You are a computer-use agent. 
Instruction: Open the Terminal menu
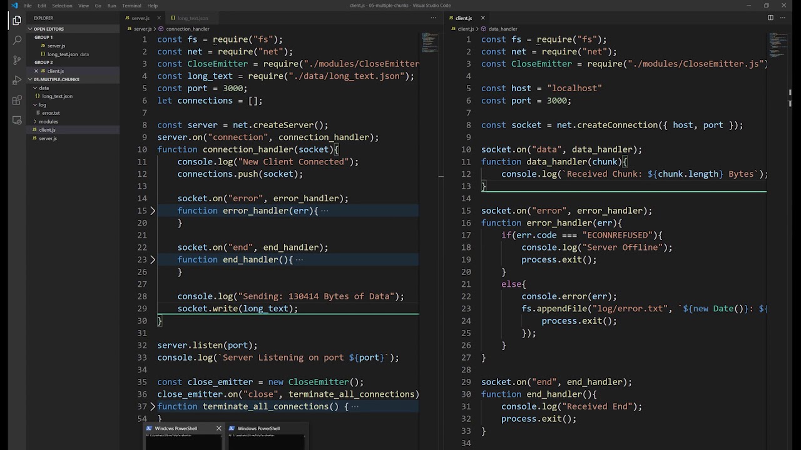pyautogui.click(x=131, y=6)
